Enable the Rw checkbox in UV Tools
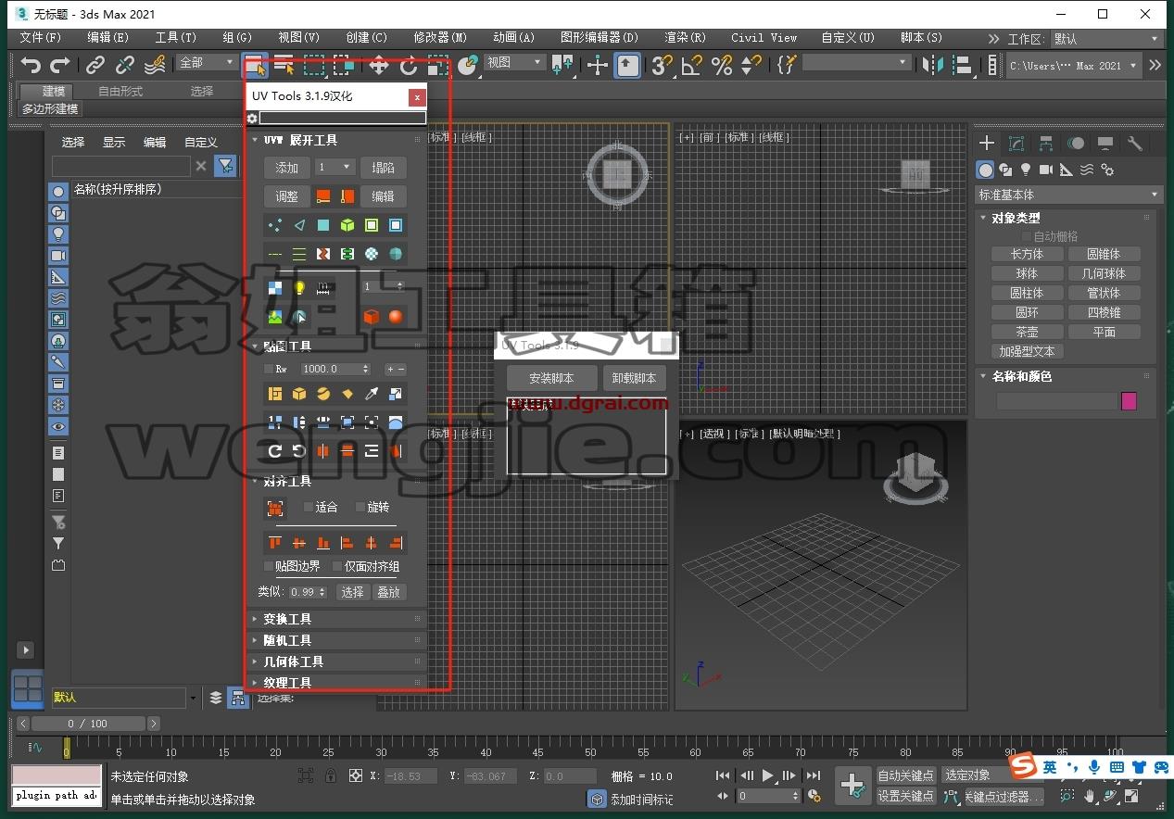The height and width of the screenshot is (819, 1174). pyautogui.click(x=269, y=369)
